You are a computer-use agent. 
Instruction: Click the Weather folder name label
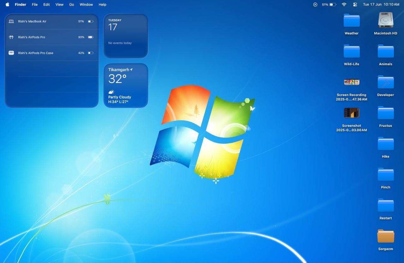click(x=352, y=33)
